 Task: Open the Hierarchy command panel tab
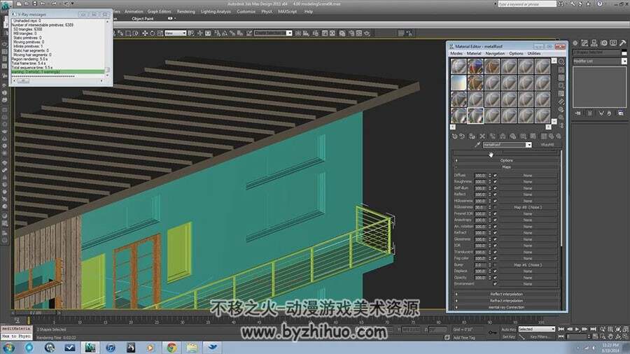tap(594, 43)
